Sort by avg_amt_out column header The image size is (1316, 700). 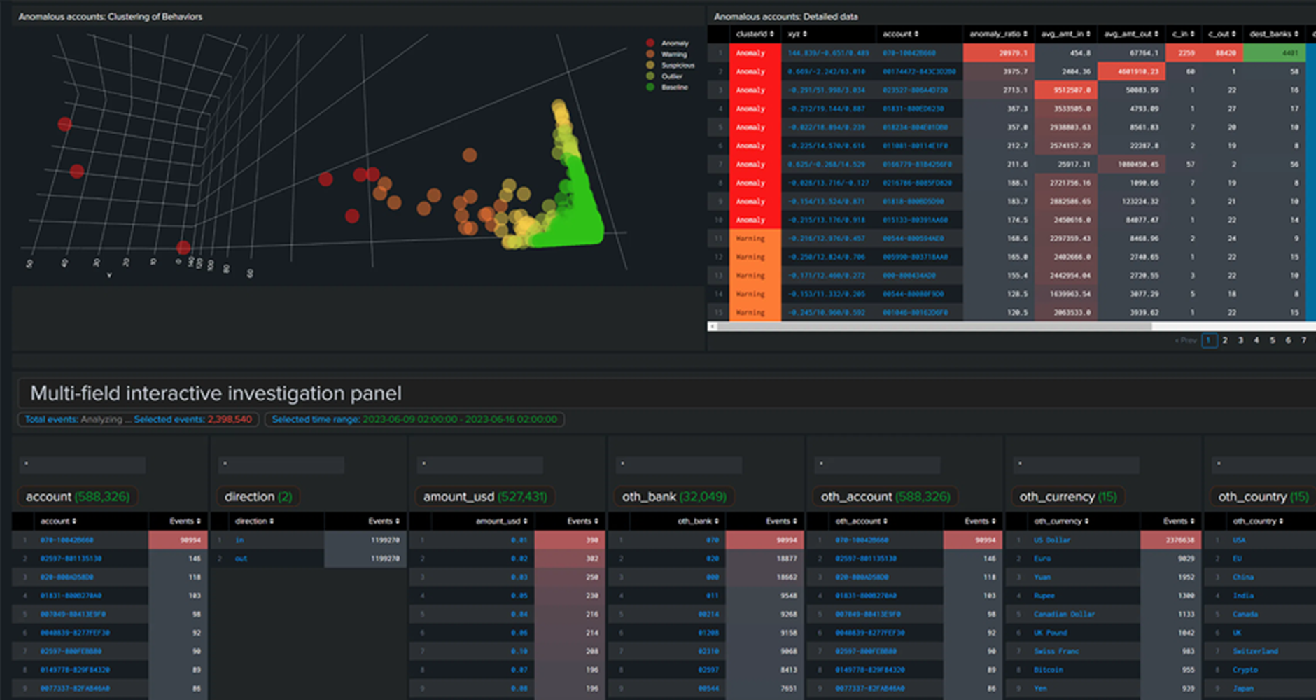click(1130, 34)
